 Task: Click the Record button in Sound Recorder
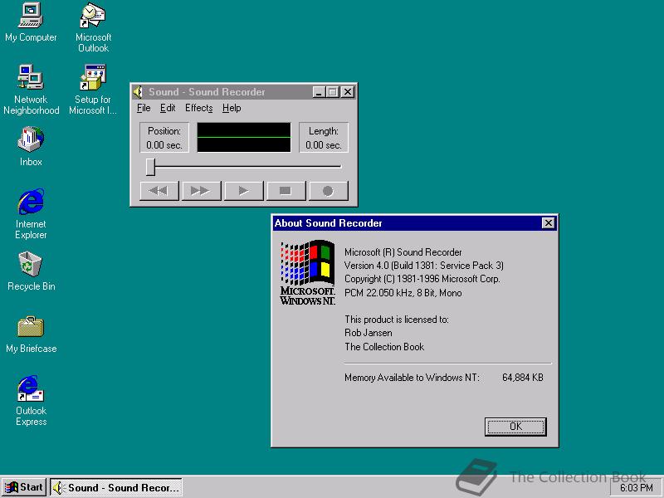pyautogui.click(x=329, y=191)
